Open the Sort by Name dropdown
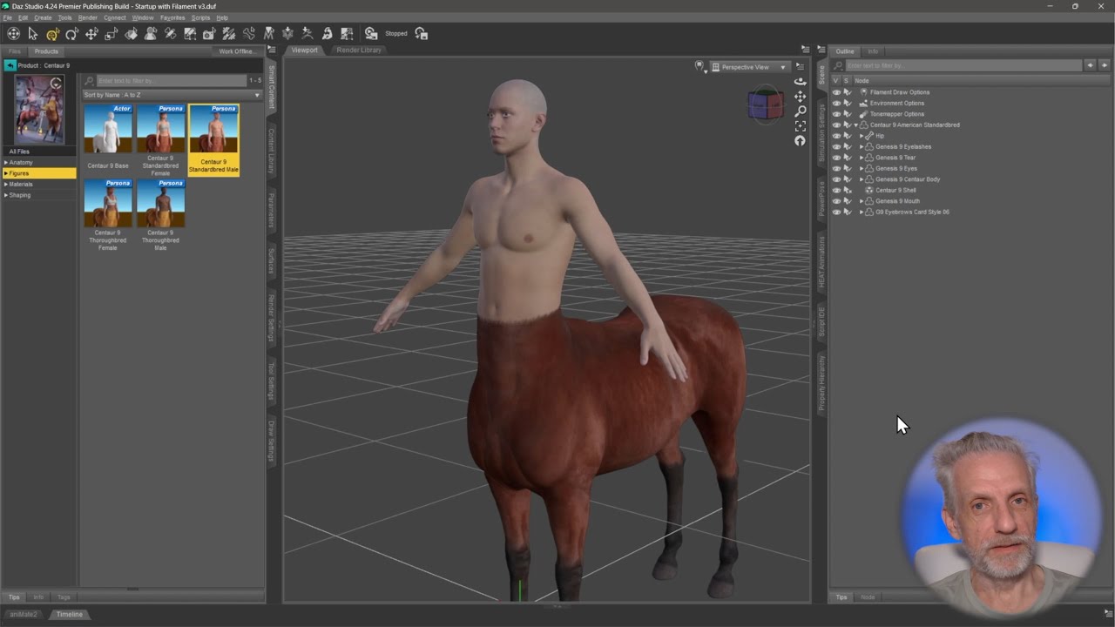 [172, 94]
